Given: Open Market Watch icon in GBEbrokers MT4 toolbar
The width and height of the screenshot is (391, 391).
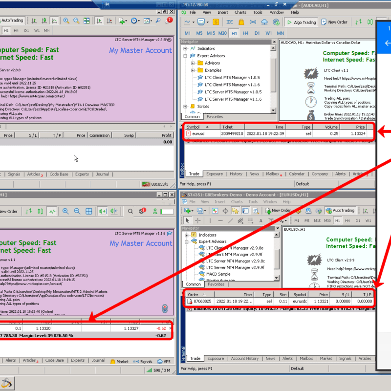Looking at the screenshot, I should [215, 211].
